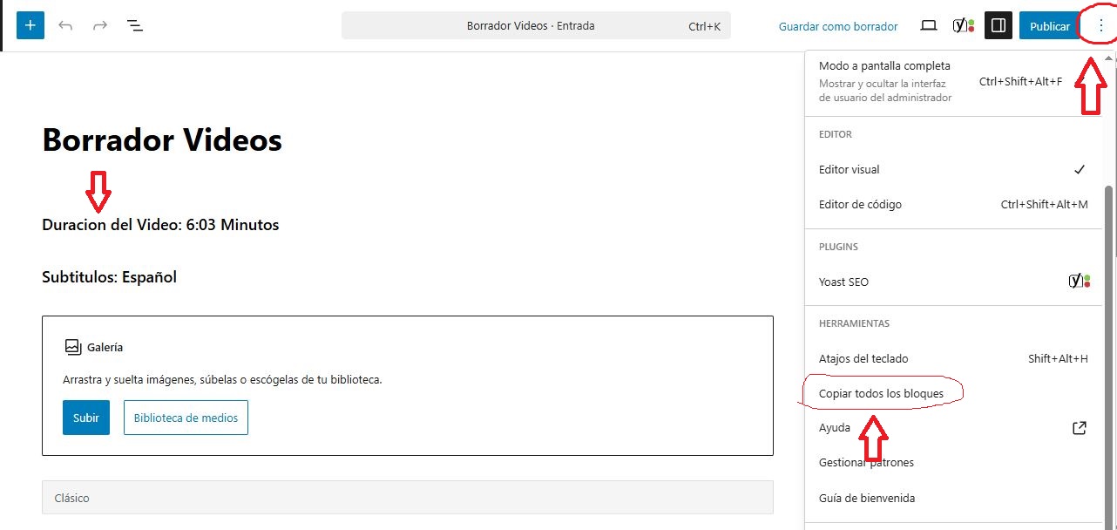Open the document overview list icon
Viewport: 1117px width, 530px height.
pyautogui.click(x=135, y=25)
